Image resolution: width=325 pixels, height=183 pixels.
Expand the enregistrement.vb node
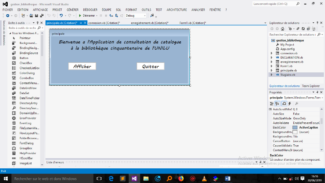pyautogui.click(x=271, y=62)
